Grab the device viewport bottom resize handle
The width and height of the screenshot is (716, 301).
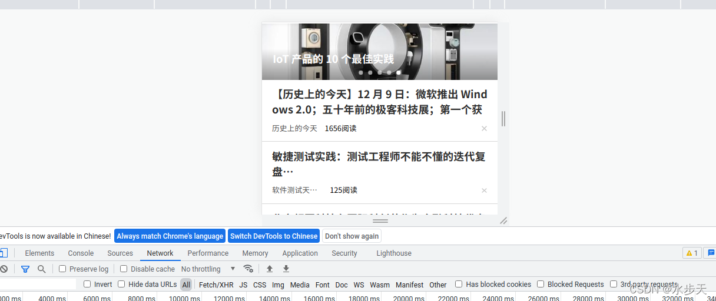point(380,221)
